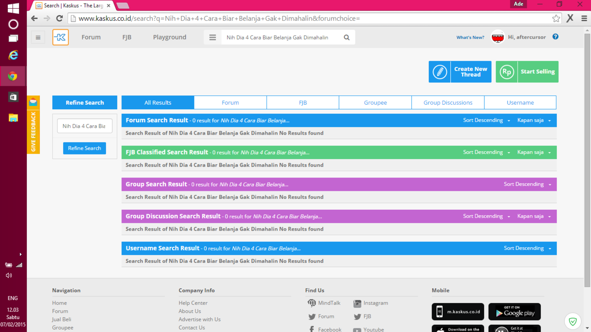
Task: Switch to the FJB results tab
Action: [303, 103]
